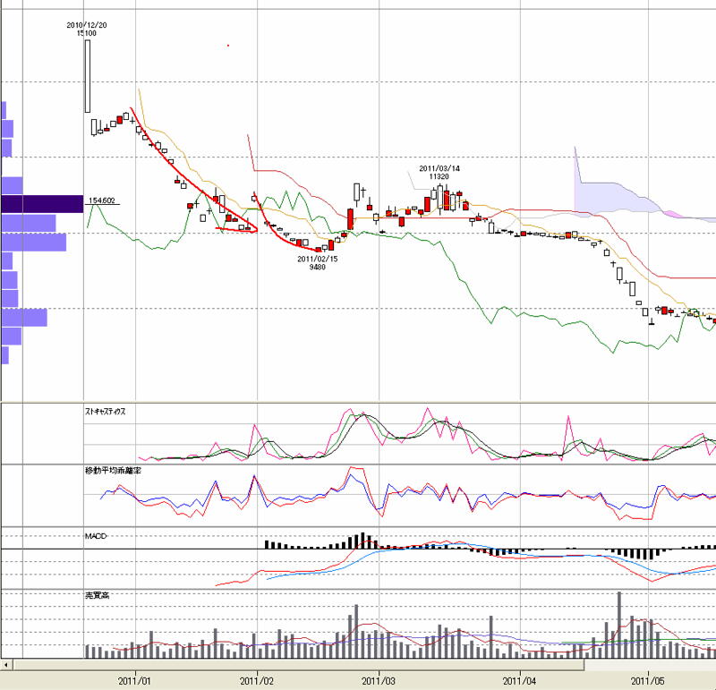Click the 2011/02/15 low price label 9480
Viewport: 716px width, 690px height.
coord(318,262)
